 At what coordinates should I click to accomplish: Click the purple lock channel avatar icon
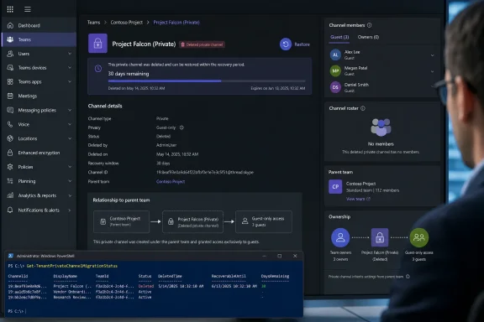(97, 43)
